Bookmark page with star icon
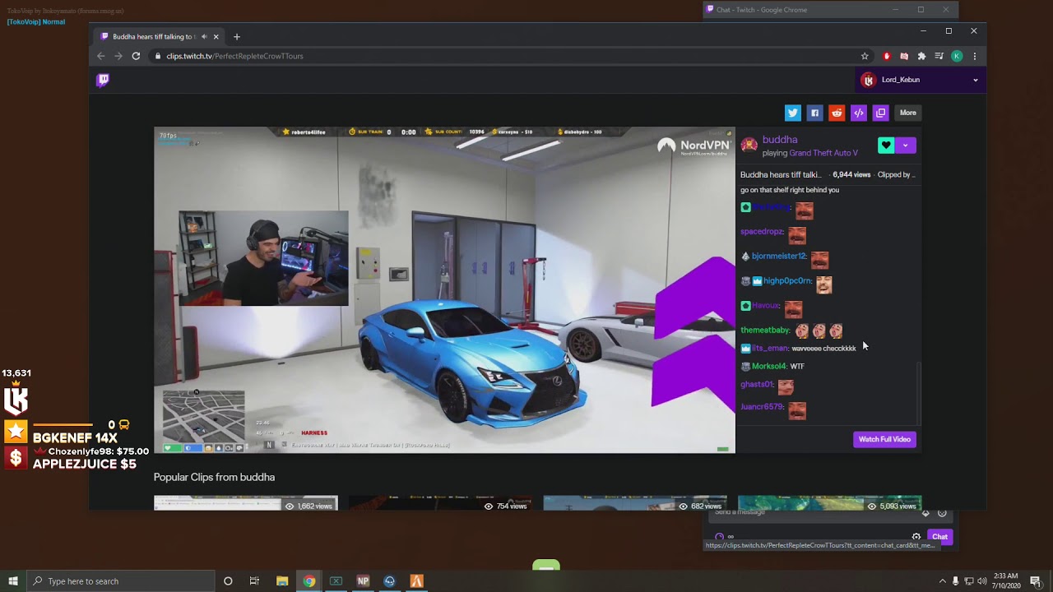Viewport: 1053px width, 592px height. point(865,56)
